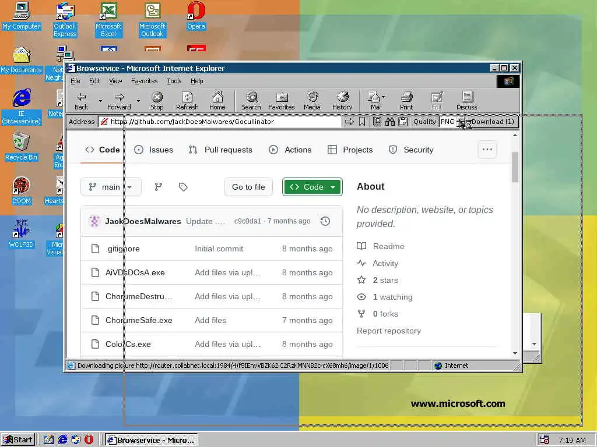Click the branches icon next to main

[x=159, y=187]
